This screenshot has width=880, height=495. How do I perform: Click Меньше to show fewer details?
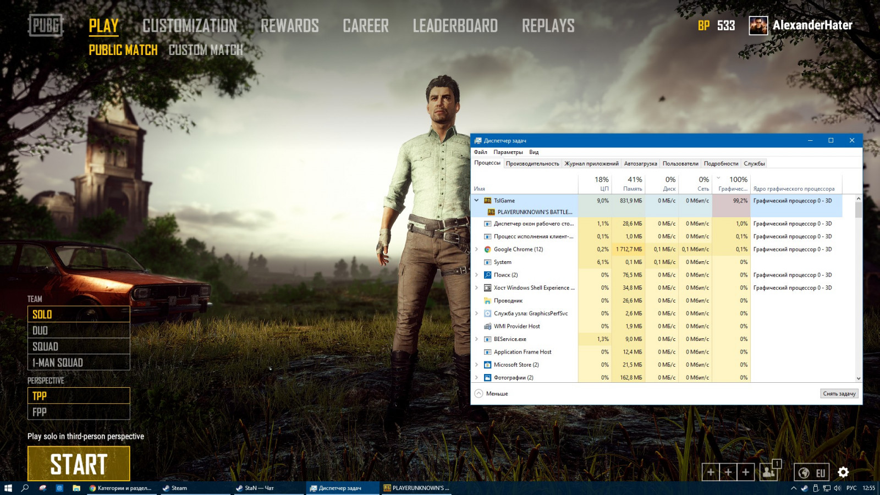click(x=492, y=394)
